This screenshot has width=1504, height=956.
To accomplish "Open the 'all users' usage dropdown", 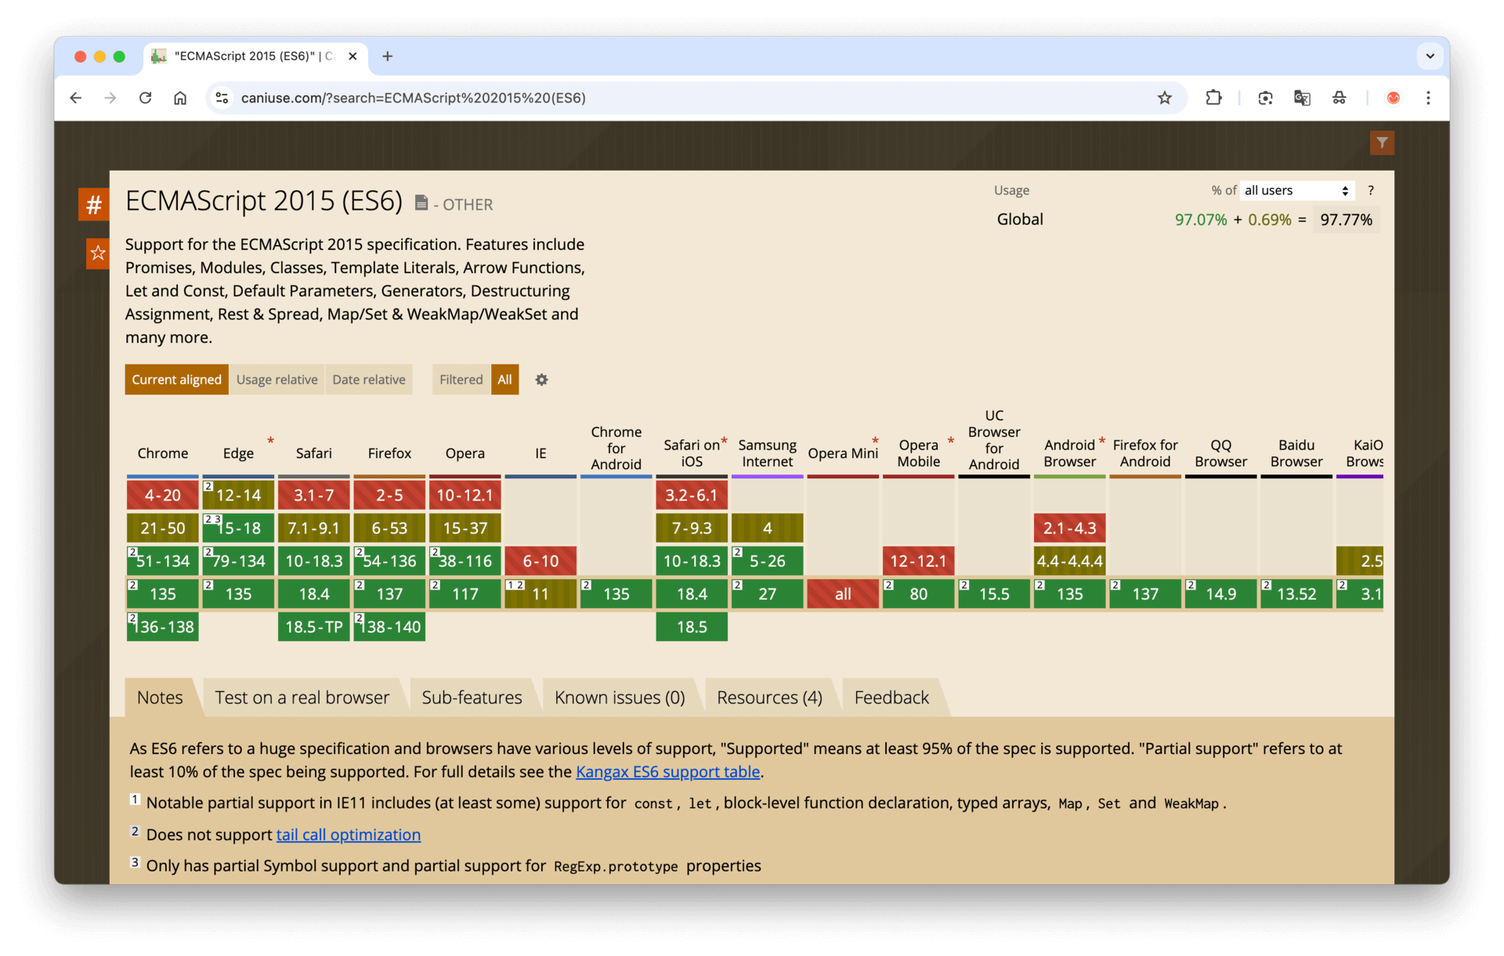I will (x=1296, y=190).
